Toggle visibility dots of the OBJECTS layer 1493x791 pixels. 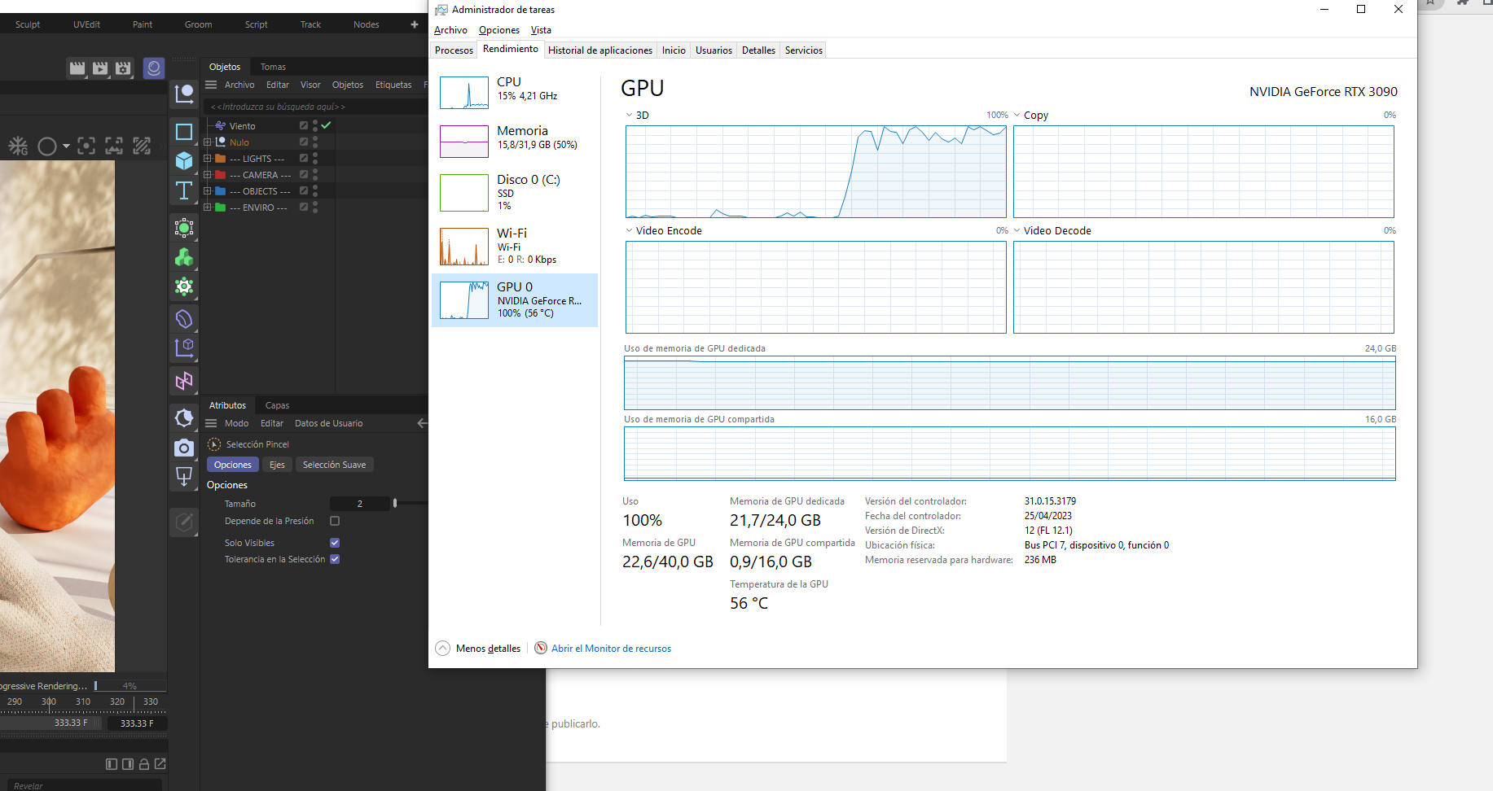315,191
